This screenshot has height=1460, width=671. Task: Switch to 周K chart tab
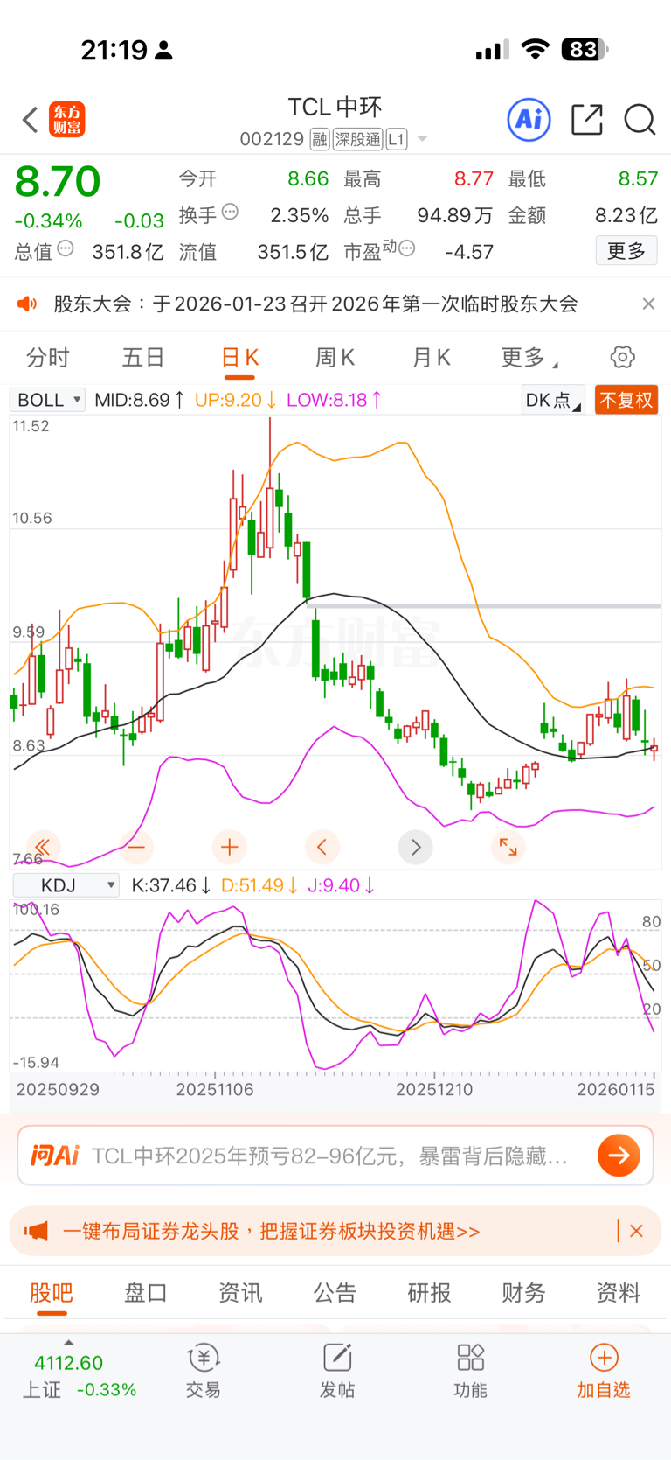point(335,357)
